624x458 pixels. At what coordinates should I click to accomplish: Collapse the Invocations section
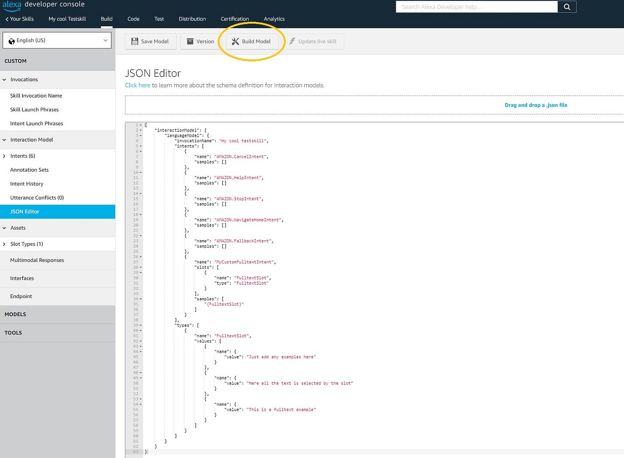(4, 80)
